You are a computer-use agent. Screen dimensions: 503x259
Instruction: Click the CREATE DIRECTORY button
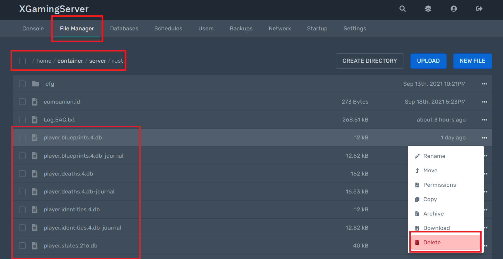[370, 61]
